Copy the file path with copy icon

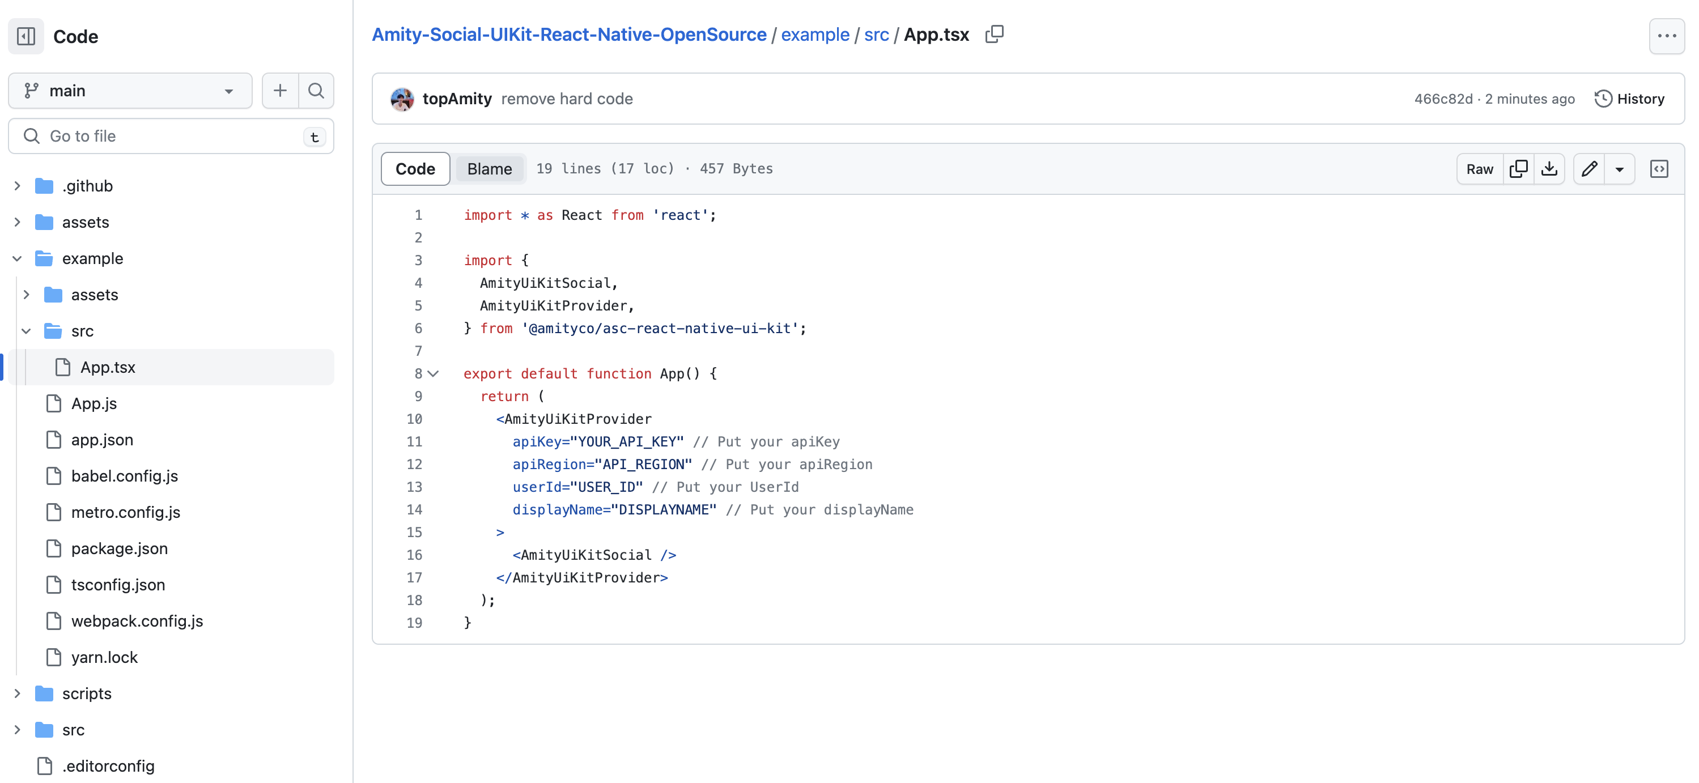[994, 35]
